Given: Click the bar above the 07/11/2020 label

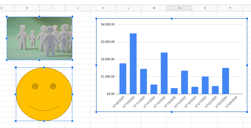Looking at the screenshot, I should (x=144, y=81).
